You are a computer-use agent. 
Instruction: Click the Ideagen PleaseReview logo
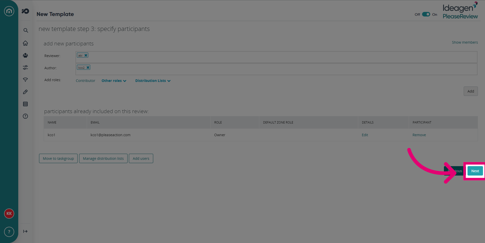coord(460,11)
